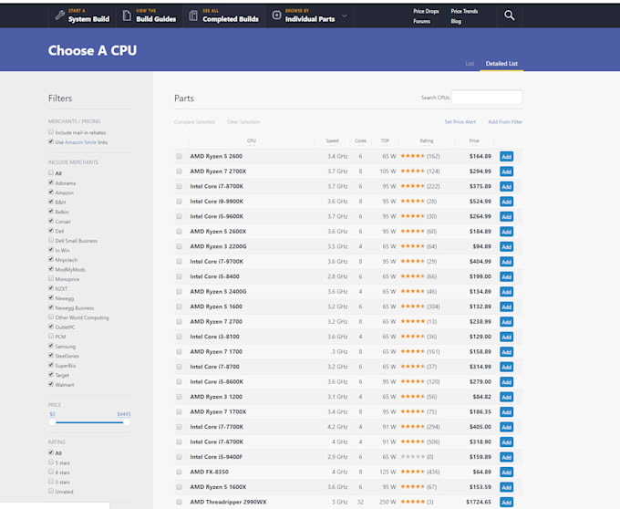620x509 pixels.
Task: Add the AMD Ryzen 5 2600 to build
Action: click(506, 156)
